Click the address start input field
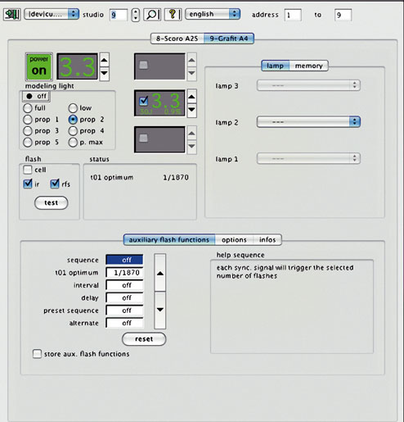The height and width of the screenshot is (422, 404). pos(293,15)
